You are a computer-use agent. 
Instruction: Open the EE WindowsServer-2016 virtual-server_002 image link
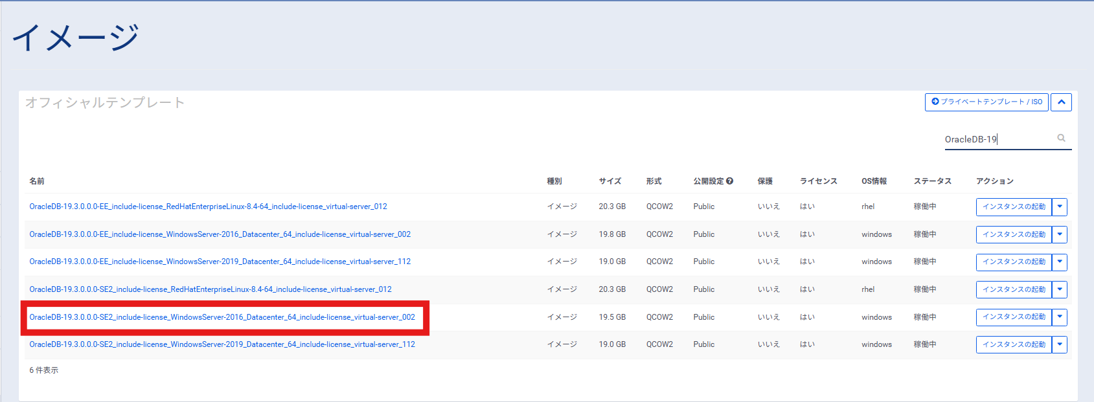(220, 234)
